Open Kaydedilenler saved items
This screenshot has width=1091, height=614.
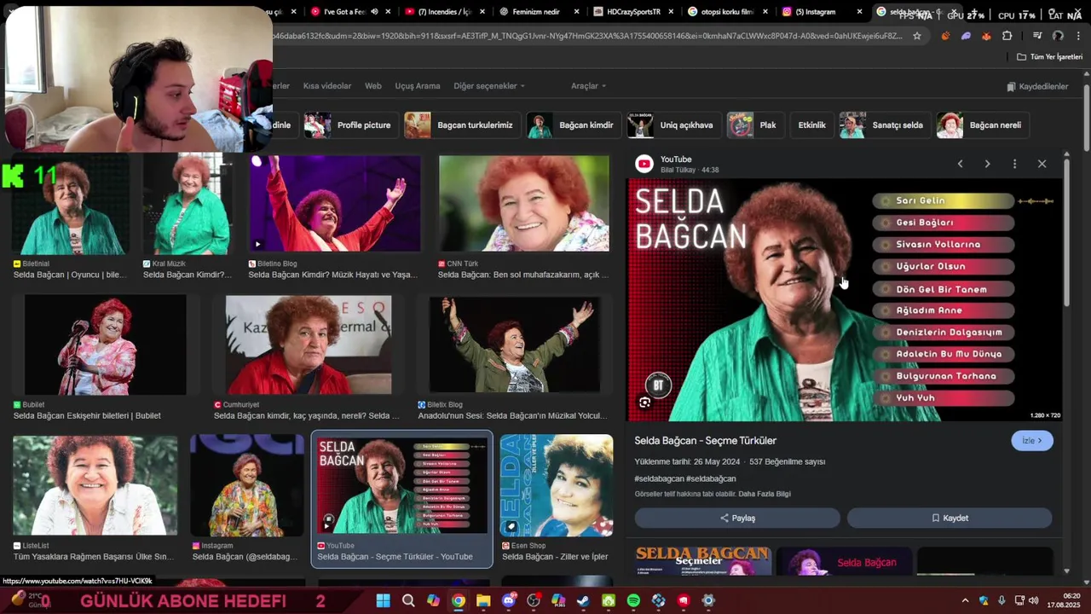[1037, 86]
